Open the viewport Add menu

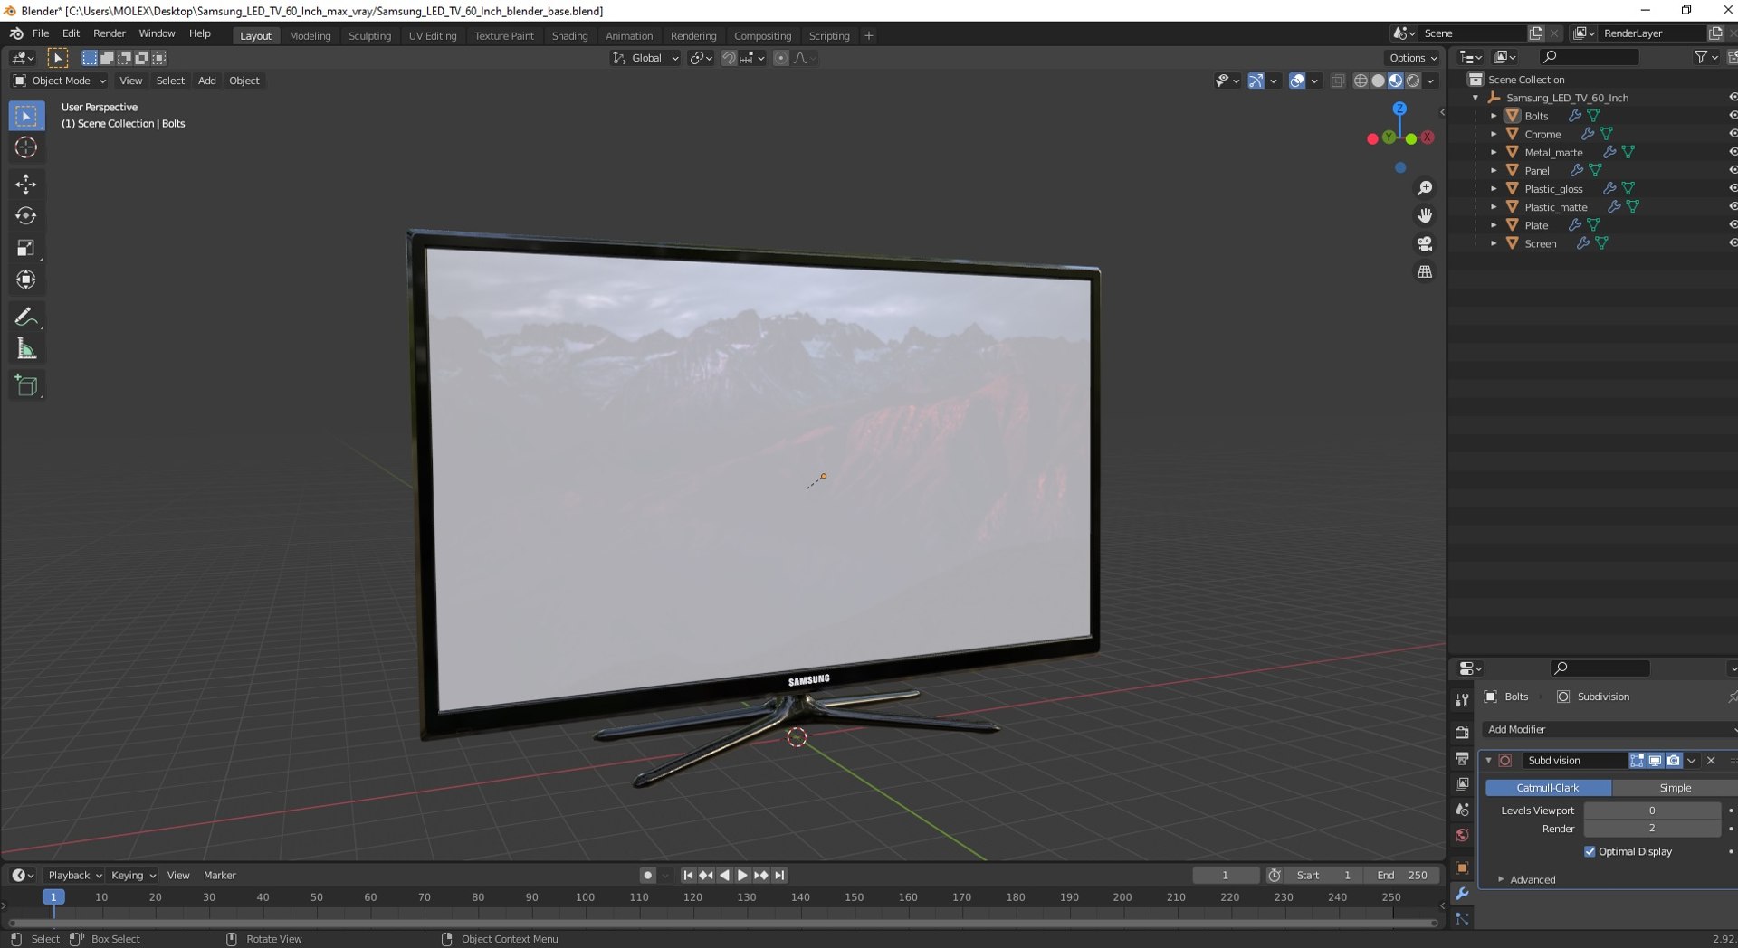point(207,81)
